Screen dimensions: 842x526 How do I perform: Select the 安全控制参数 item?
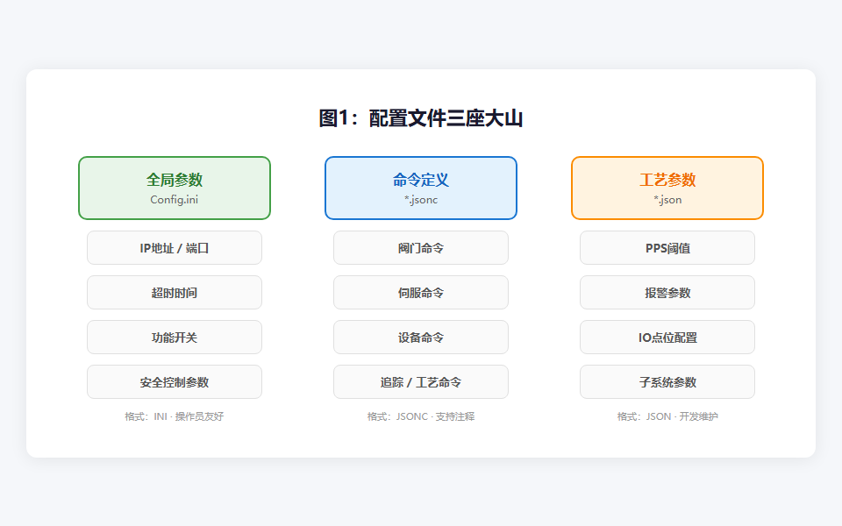[x=175, y=382]
